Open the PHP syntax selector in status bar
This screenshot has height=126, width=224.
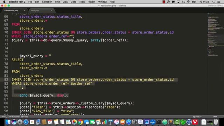(215, 117)
